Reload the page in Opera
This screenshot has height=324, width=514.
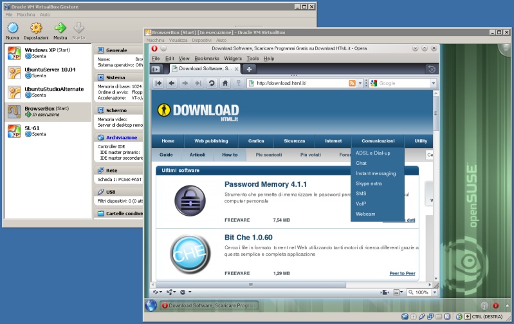(x=212, y=83)
